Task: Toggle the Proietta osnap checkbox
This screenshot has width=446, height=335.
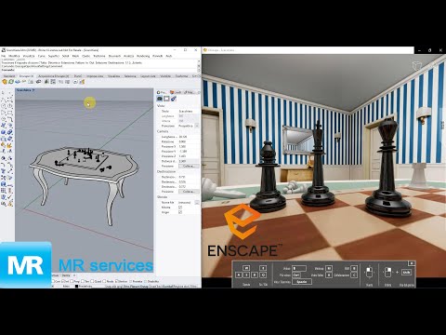Action: [131, 281]
